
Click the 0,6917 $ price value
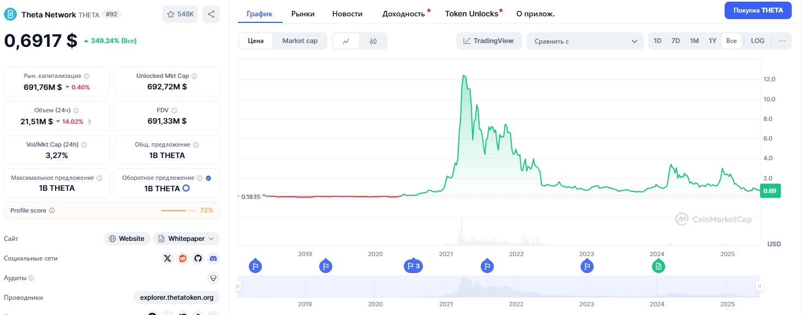tap(40, 41)
